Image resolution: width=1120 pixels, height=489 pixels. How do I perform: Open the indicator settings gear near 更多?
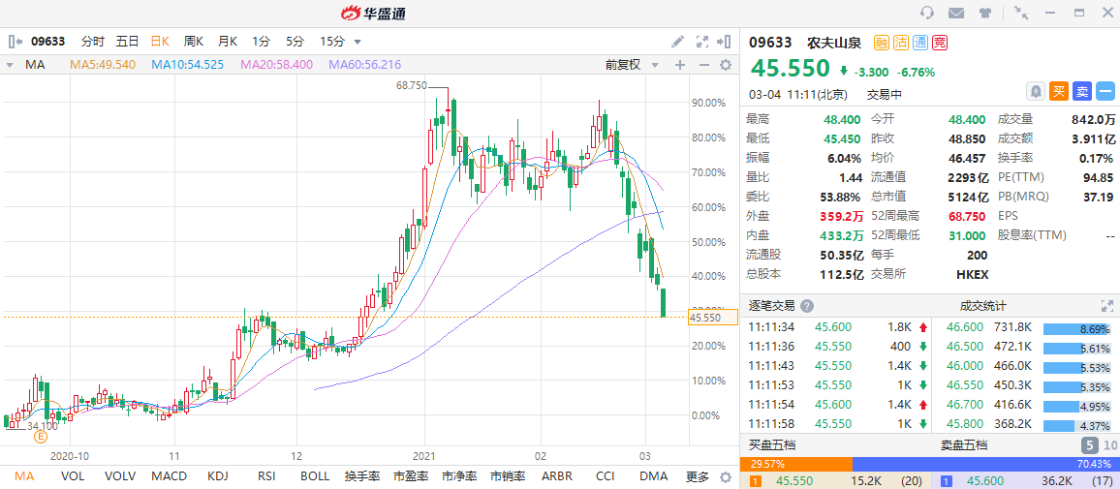pyautogui.click(x=725, y=476)
